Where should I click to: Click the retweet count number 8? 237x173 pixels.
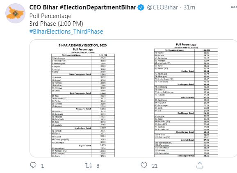[x=98, y=166]
